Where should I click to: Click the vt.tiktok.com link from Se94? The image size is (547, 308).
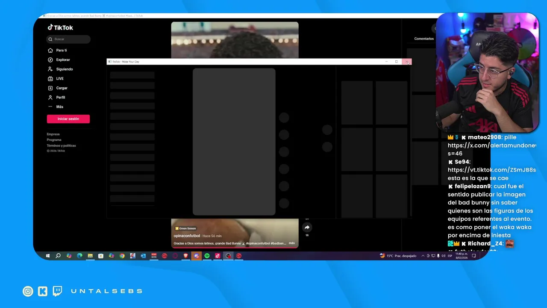click(492, 170)
